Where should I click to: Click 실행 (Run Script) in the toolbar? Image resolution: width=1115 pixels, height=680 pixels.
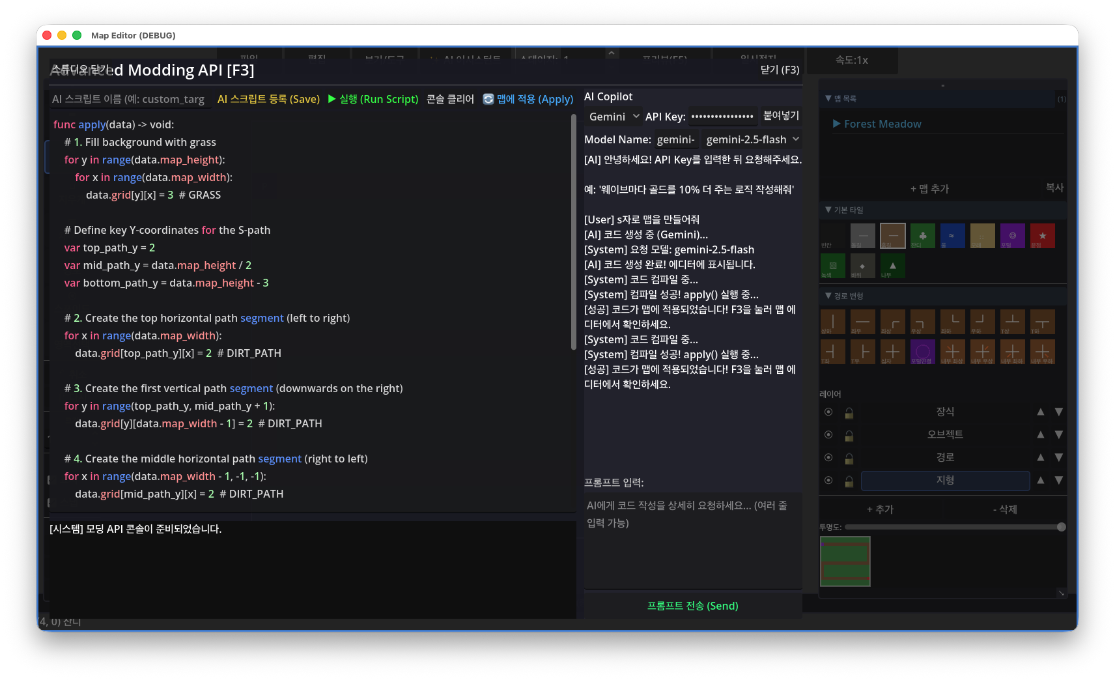[x=373, y=99]
